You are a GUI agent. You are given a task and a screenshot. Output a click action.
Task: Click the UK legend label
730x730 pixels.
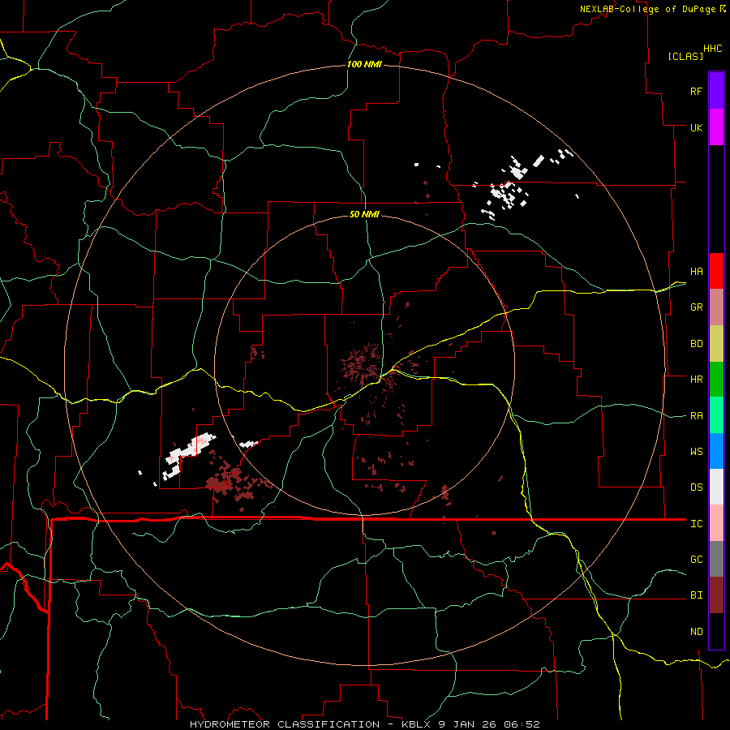(696, 127)
